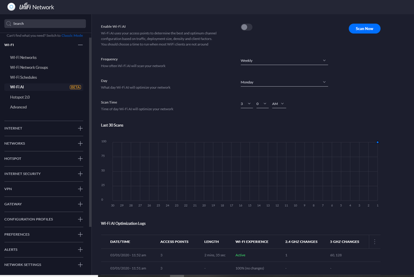Expand Internet section with plus icon

tap(80, 128)
